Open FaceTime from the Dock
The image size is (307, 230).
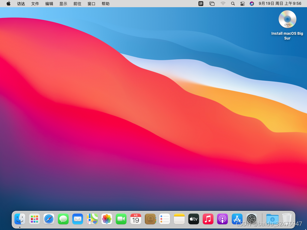click(x=121, y=219)
